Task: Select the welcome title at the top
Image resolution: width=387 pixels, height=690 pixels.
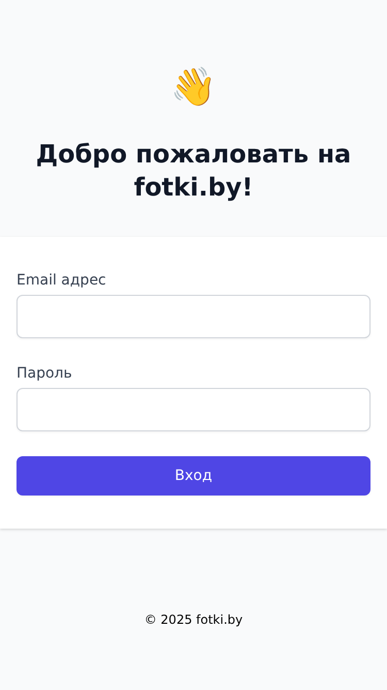Action: pos(193,171)
